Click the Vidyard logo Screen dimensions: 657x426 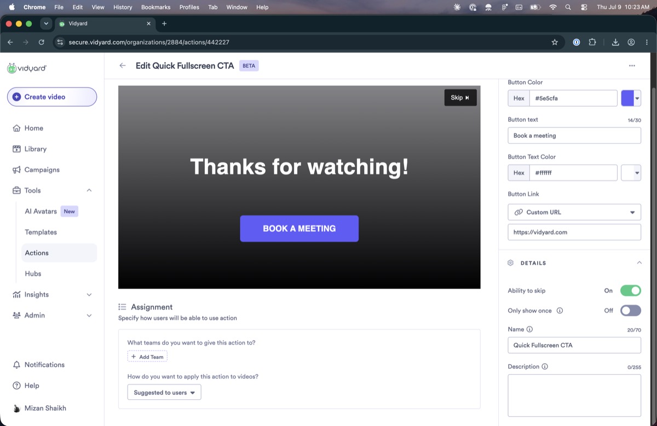click(x=27, y=68)
